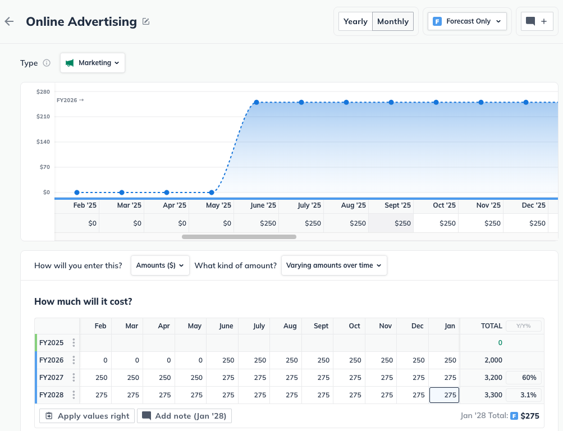
Task: Open the Amounts ($) dropdown
Action: tap(160, 265)
